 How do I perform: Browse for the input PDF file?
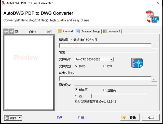pyautogui.click(x=154, y=46)
